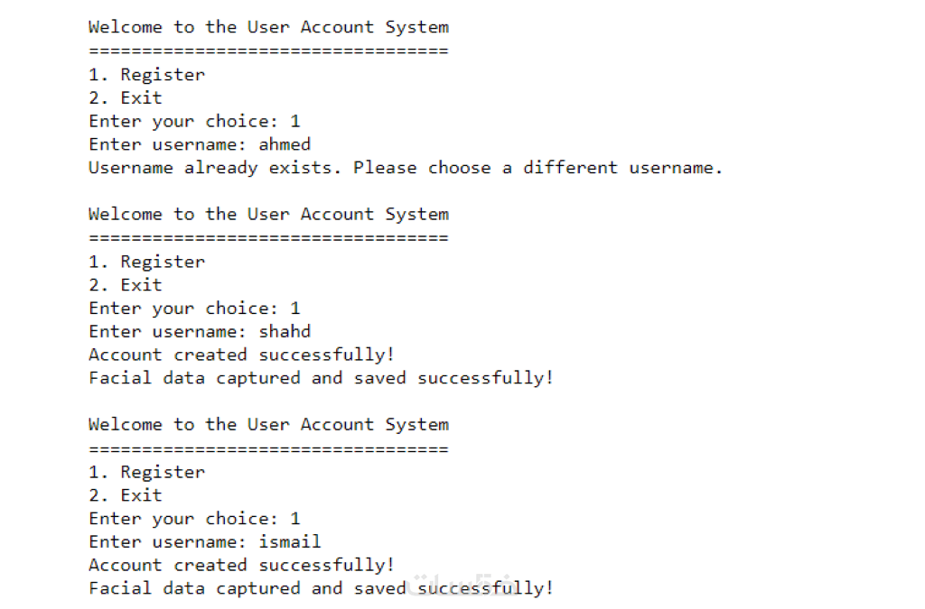Click the welcome heading just above the shahd registration
Image resolution: width=925 pixels, height=609 pixels.
click(268, 214)
